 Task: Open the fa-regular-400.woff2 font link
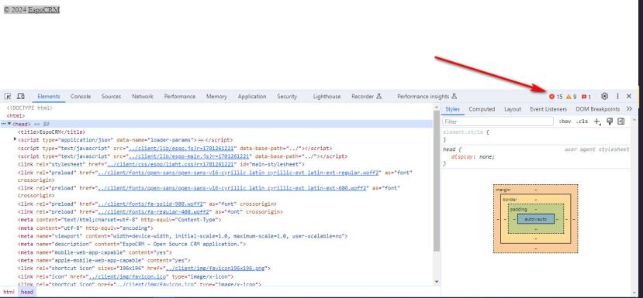click(154, 212)
